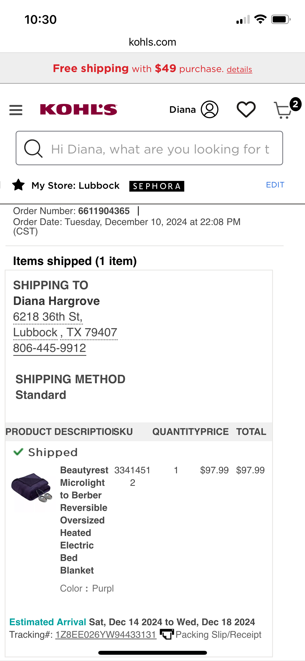This screenshot has height=661, width=305.
Task: Tap the Diana account name label
Action: coord(182,109)
